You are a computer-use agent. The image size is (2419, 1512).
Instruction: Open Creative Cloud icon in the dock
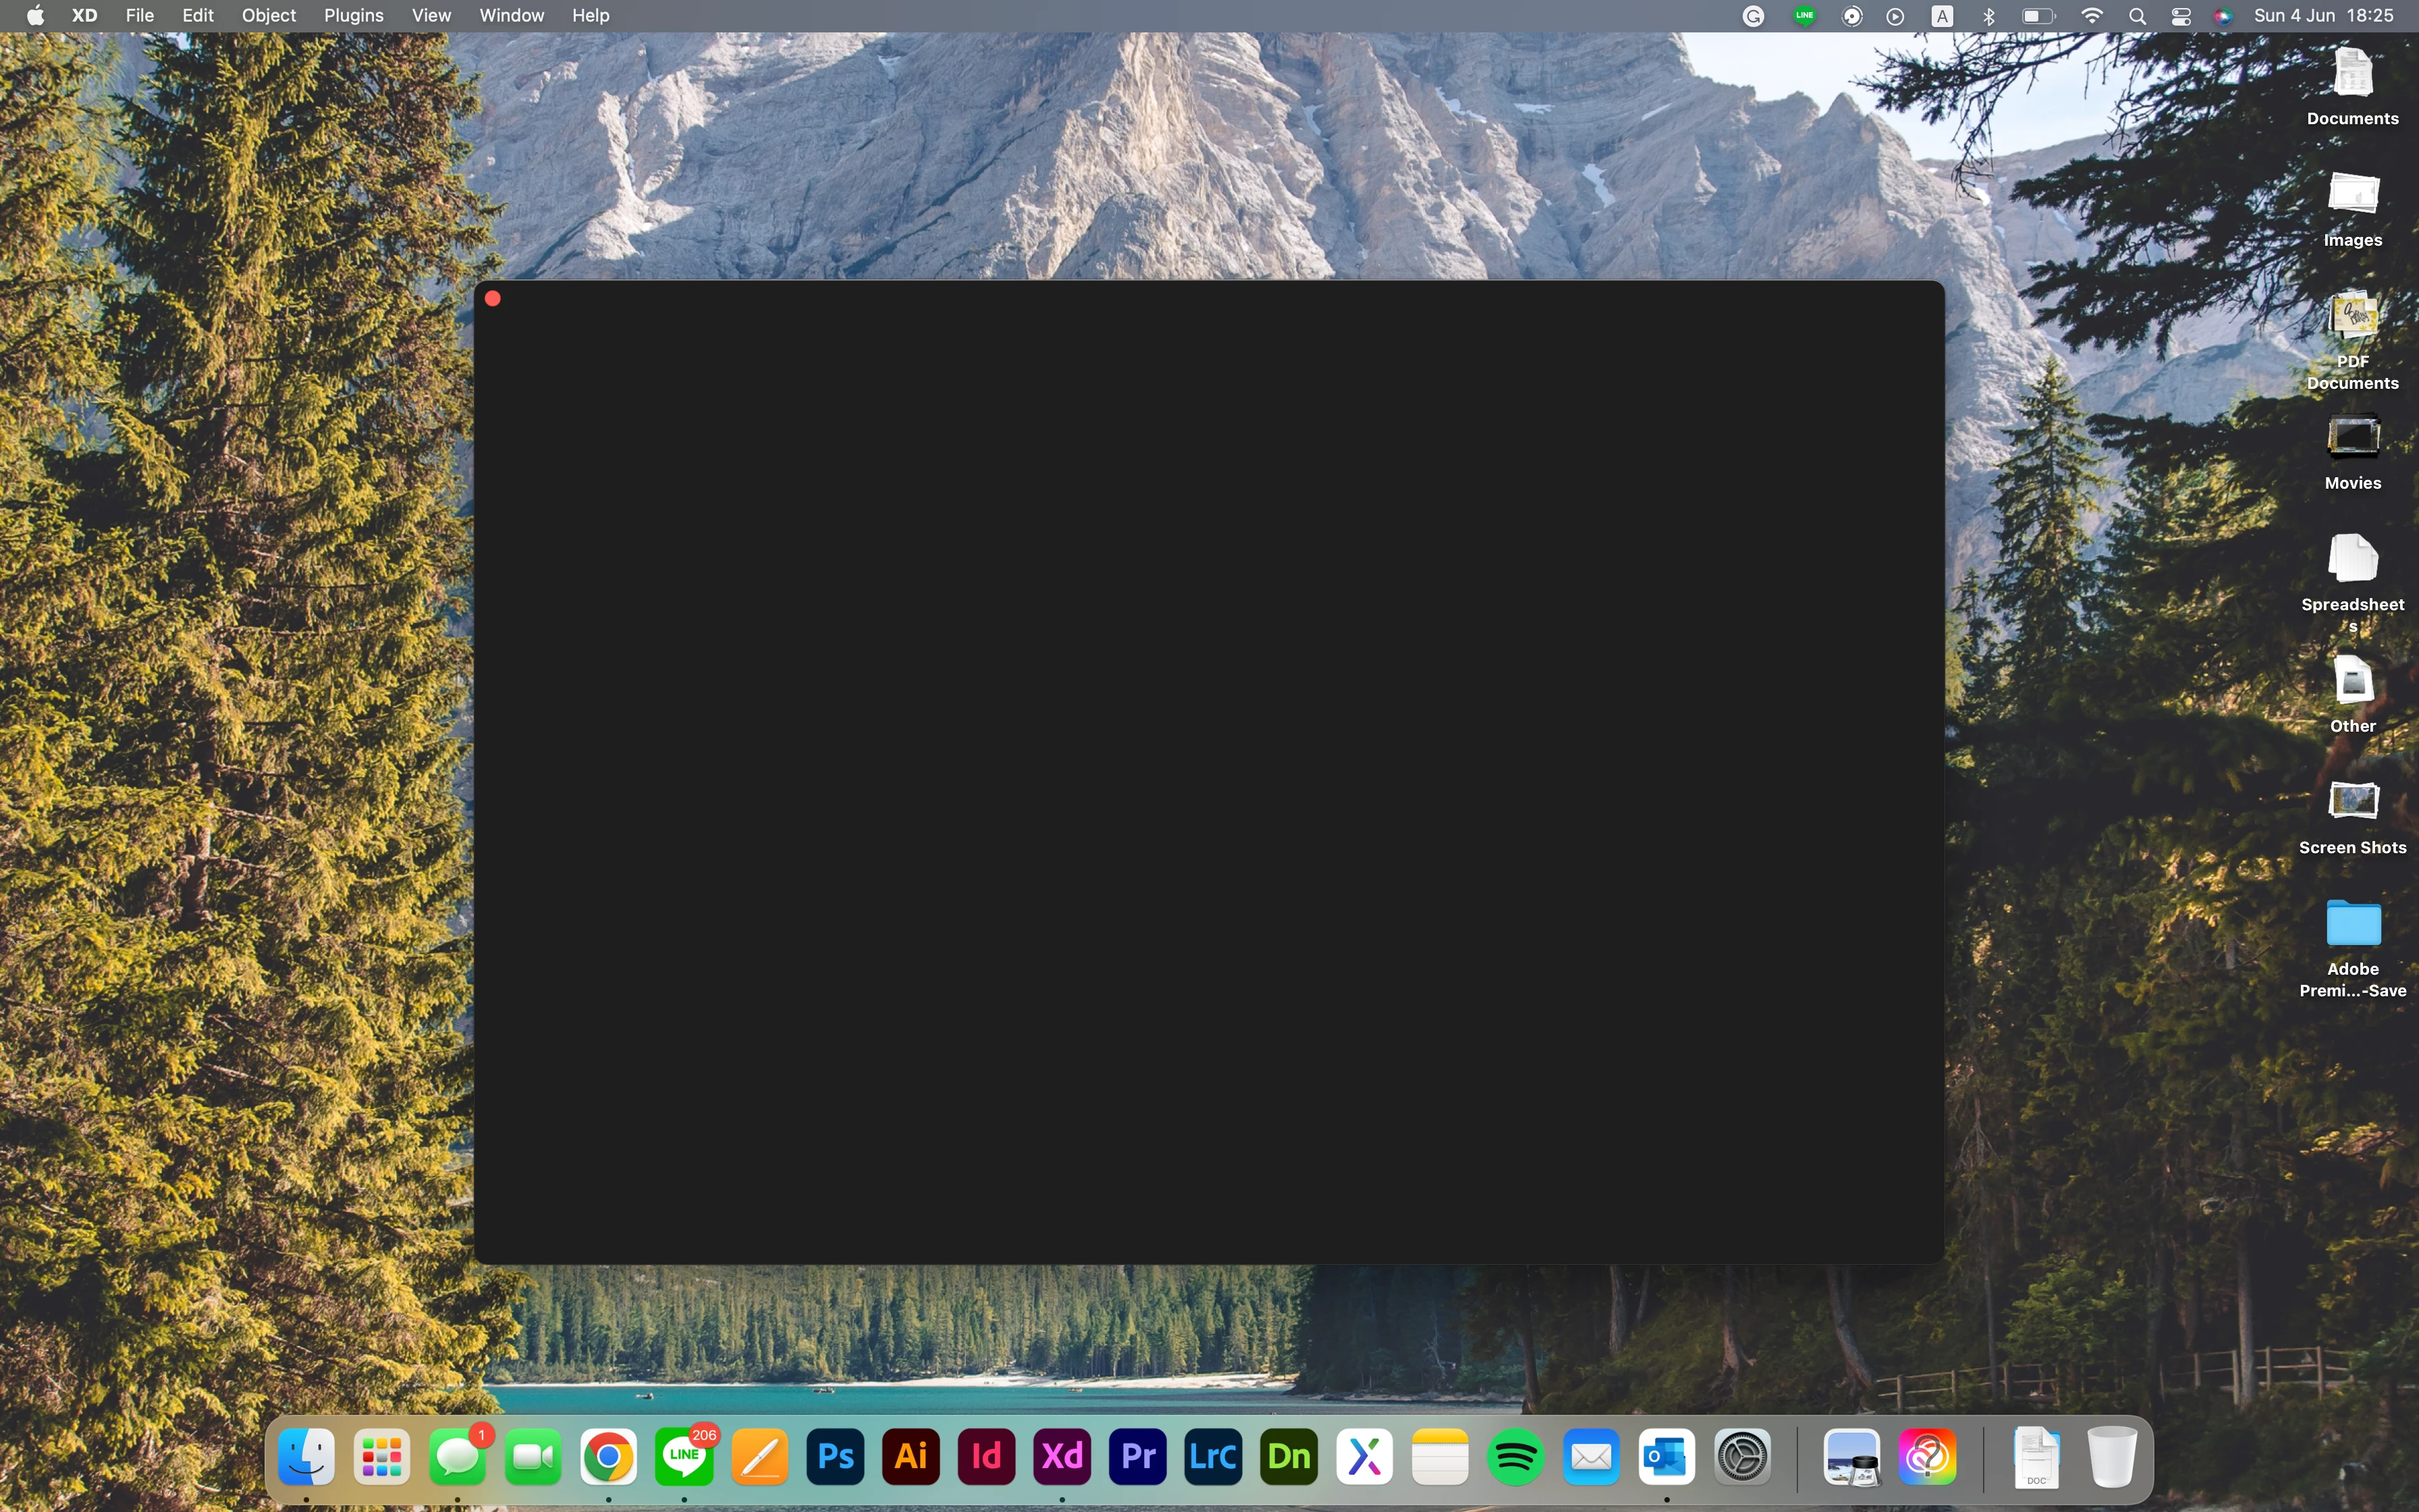1927,1457
